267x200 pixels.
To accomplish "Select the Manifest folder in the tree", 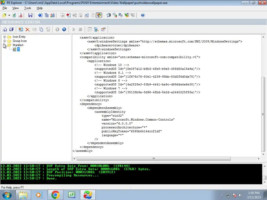I will (x=18, y=45).
